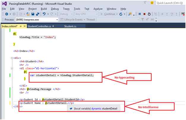The height and width of the screenshot is (120, 186).
Task: Open the Team menu
Action: 66,9
